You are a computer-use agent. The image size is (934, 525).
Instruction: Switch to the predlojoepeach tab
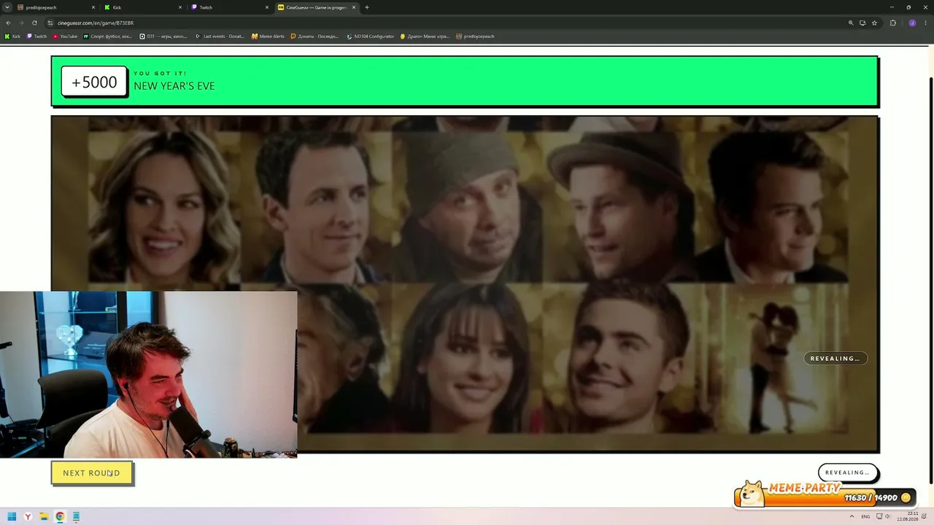click(56, 7)
